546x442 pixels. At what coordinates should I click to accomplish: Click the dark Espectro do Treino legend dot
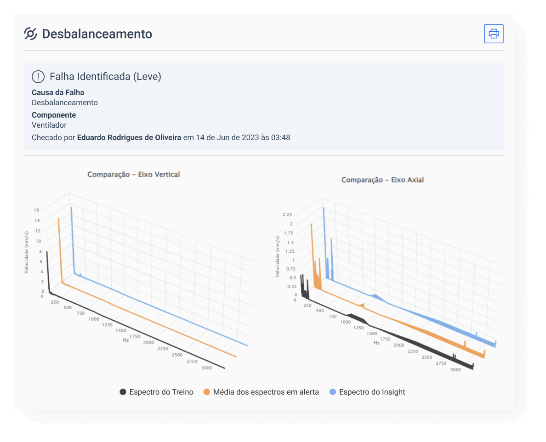click(123, 392)
